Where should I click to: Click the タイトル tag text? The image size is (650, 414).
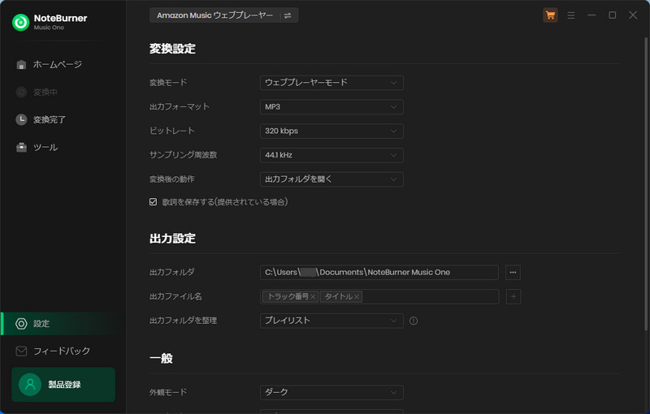tap(338, 297)
